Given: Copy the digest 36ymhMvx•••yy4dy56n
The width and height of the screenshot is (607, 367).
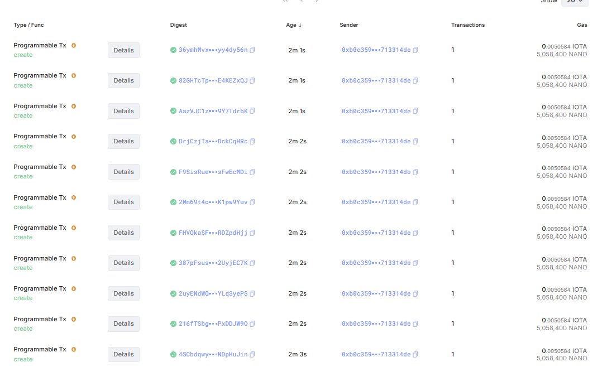Looking at the screenshot, I should point(252,50).
